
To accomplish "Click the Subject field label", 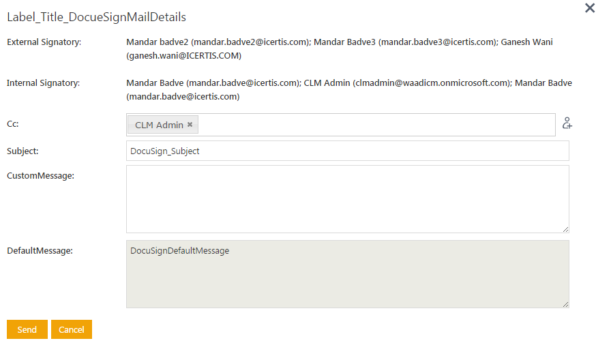I will point(23,151).
